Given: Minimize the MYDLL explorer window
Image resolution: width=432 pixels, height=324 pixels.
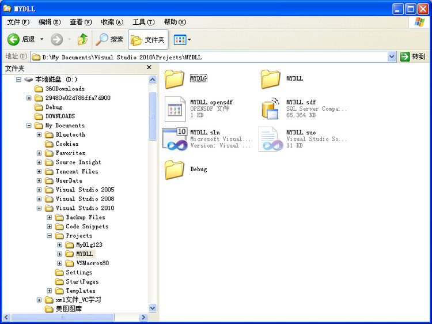Looking at the screenshot, I should pyautogui.click(x=398, y=9).
